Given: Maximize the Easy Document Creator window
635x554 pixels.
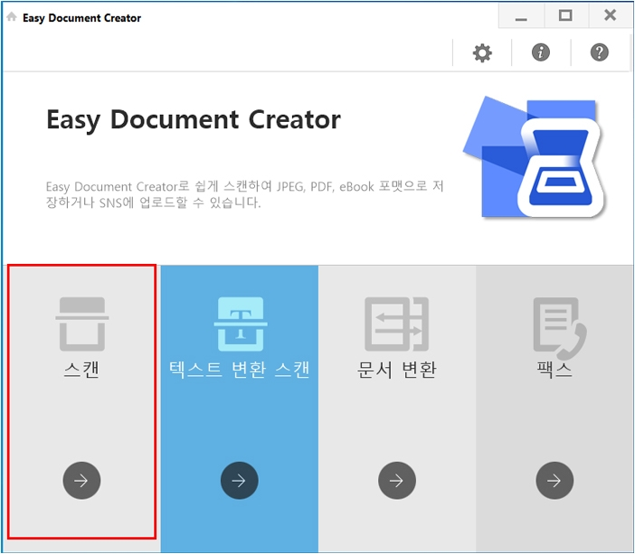Looking at the screenshot, I should (x=565, y=15).
